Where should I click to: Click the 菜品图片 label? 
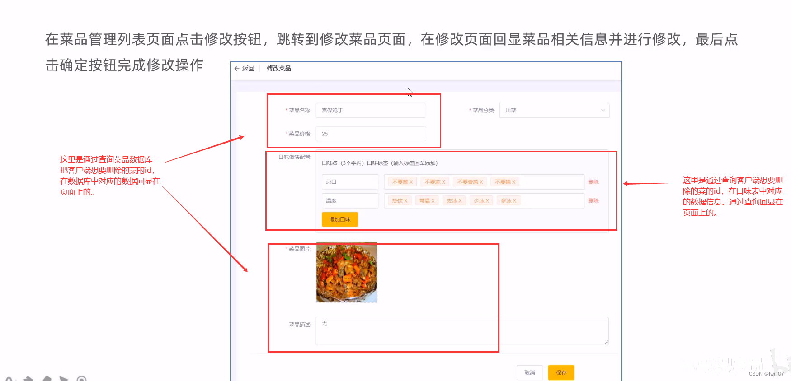point(300,249)
